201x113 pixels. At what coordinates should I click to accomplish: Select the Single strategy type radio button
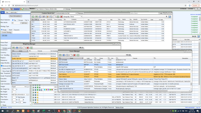2,30
